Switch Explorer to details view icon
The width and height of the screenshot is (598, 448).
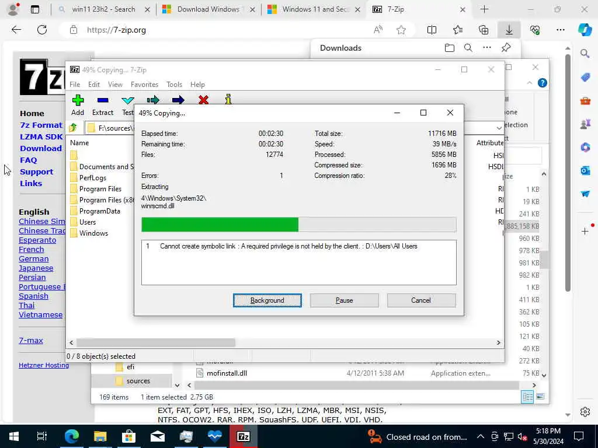pyautogui.click(x=528, y=397)
